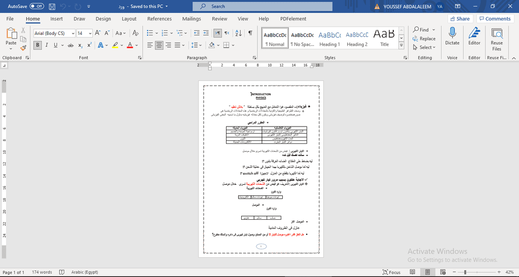The height and width of the screenshot is (277, 519).
Task: Click Arabic (Egypt) language indicator
Action: point(85,272)
